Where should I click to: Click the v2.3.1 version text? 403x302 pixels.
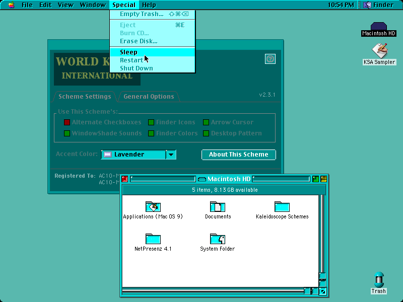pyautogui.click(x=267, y=95)
